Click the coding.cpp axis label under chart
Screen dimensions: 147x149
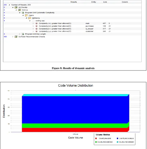click(x=75, y=134)
